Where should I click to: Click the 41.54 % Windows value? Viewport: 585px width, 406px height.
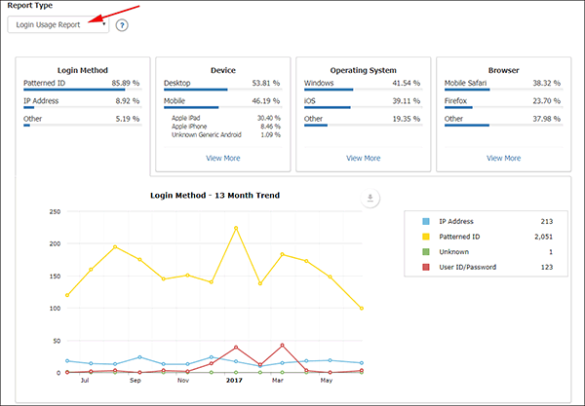pos(406,83)
